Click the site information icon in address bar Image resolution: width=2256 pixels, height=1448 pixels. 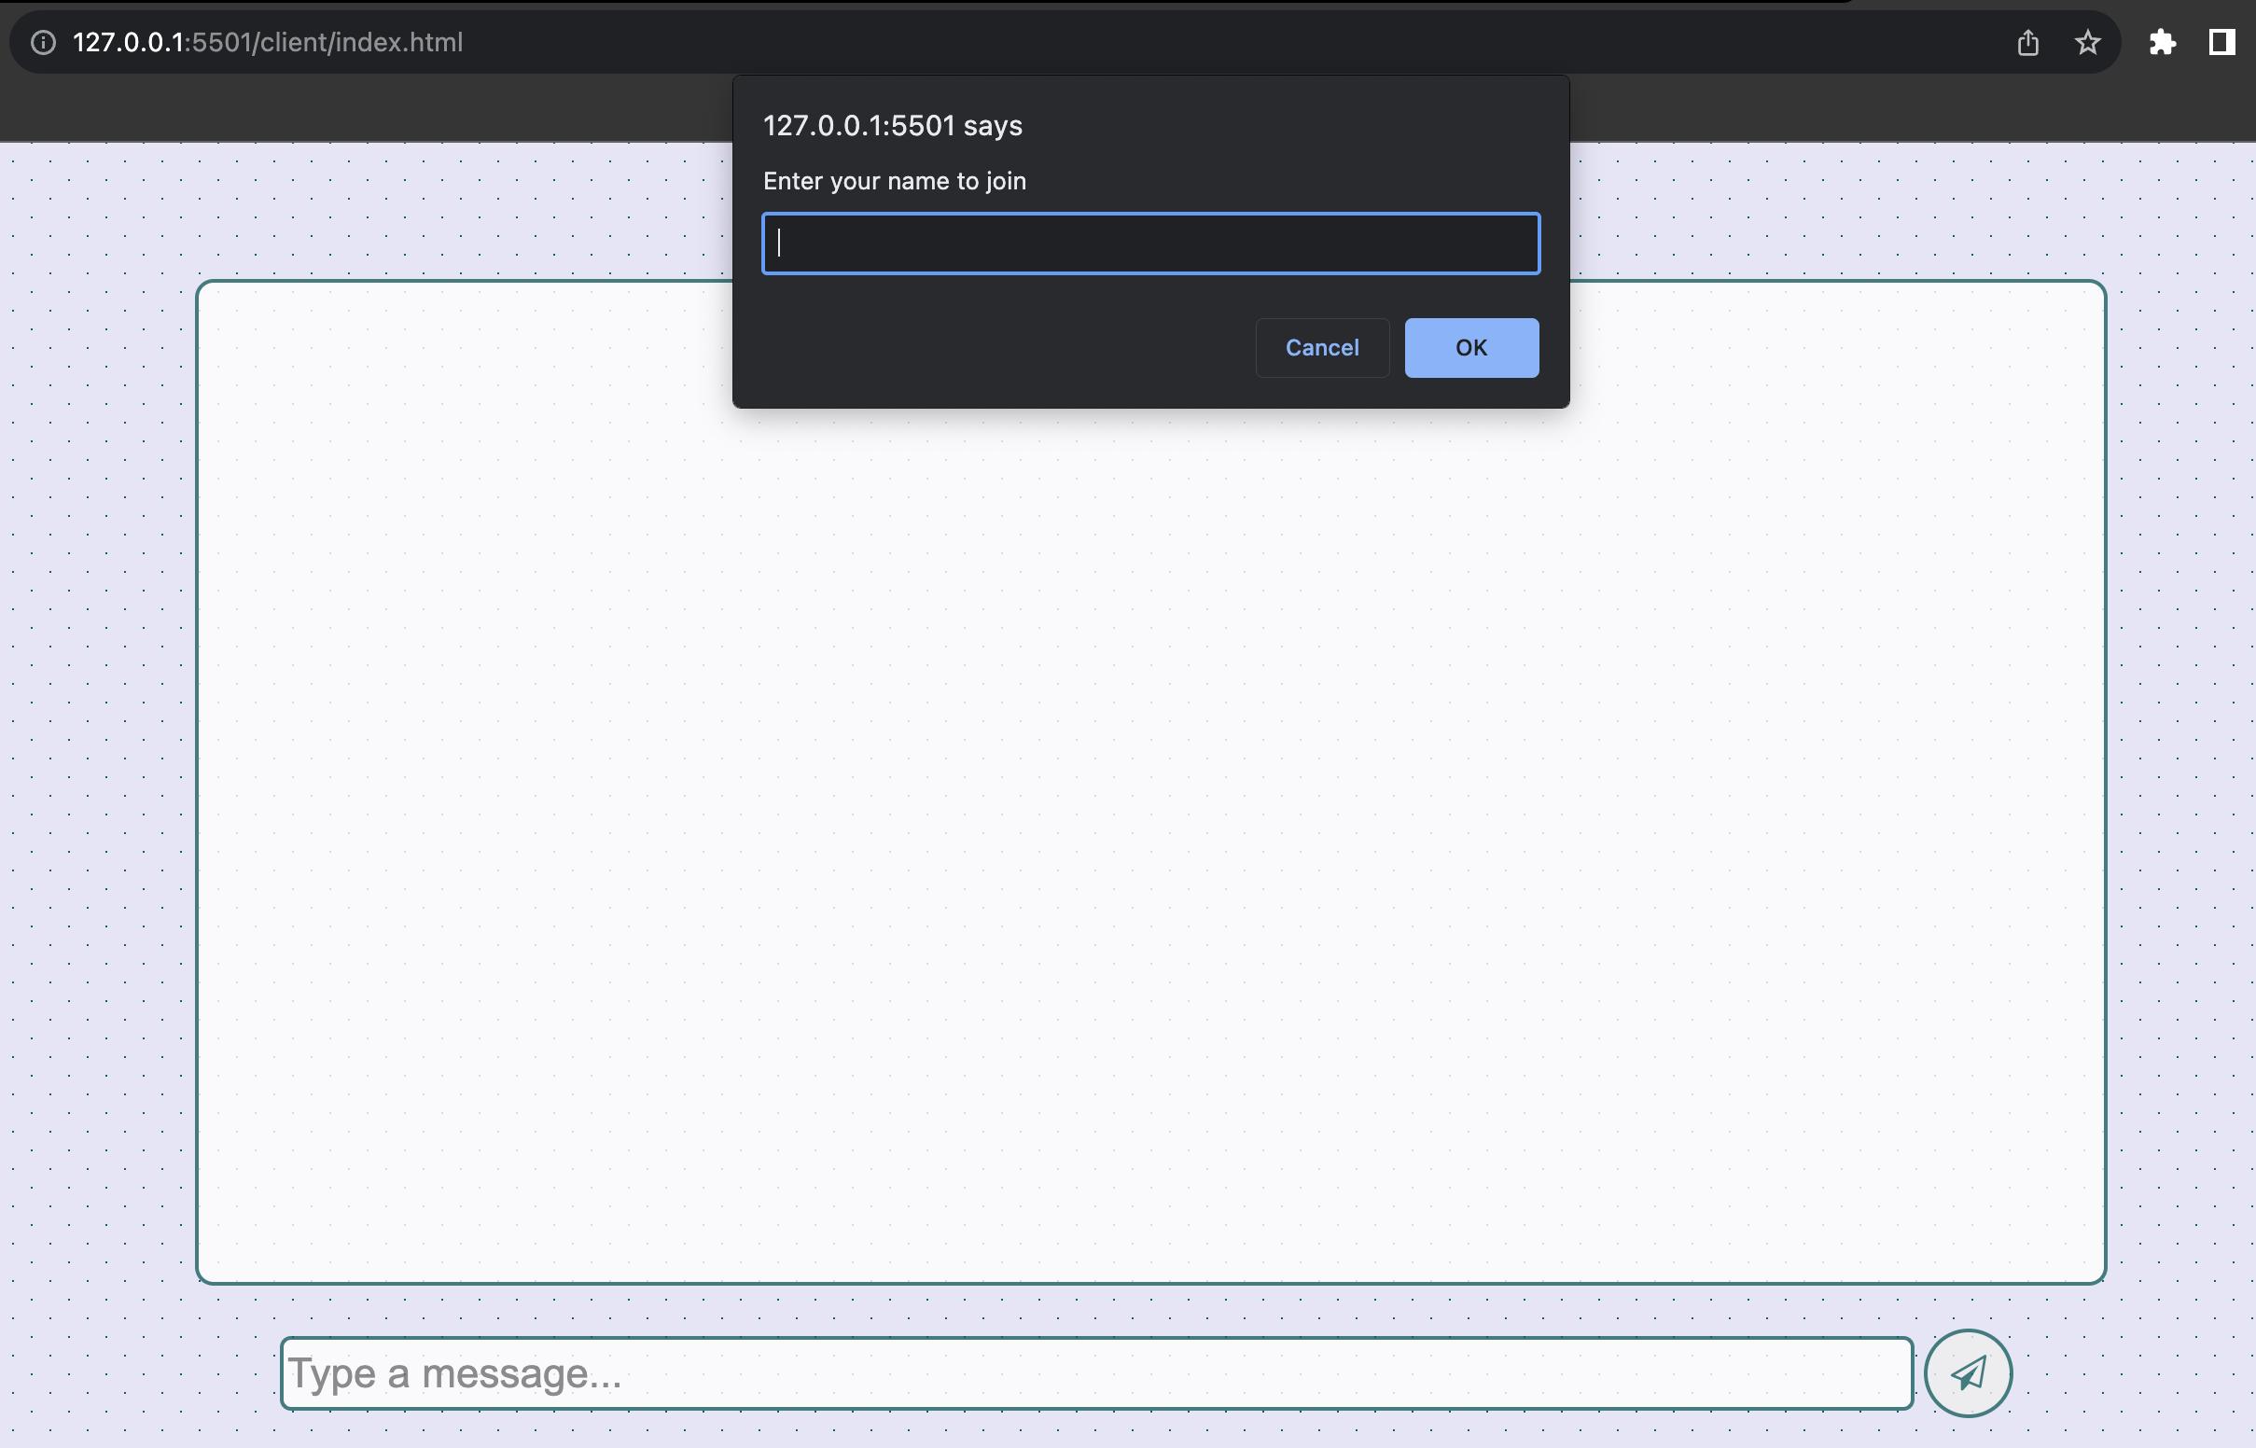point(43,42)
